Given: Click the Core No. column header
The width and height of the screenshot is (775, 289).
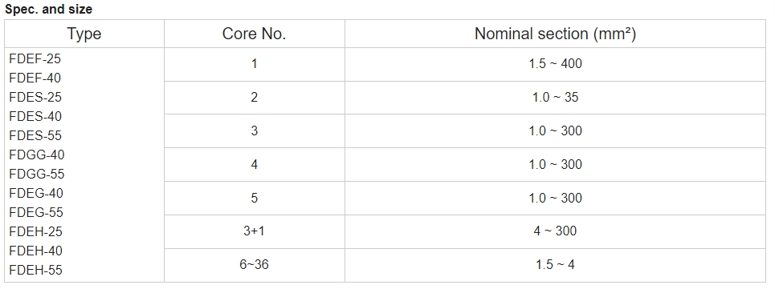Looking at the screenshot, I should [x=254, y=34].
